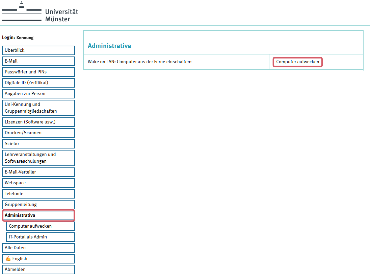Image resolution: width=370 pixels, height=277 pixels.
Task: Switch language to English
Action: [38, 259]
